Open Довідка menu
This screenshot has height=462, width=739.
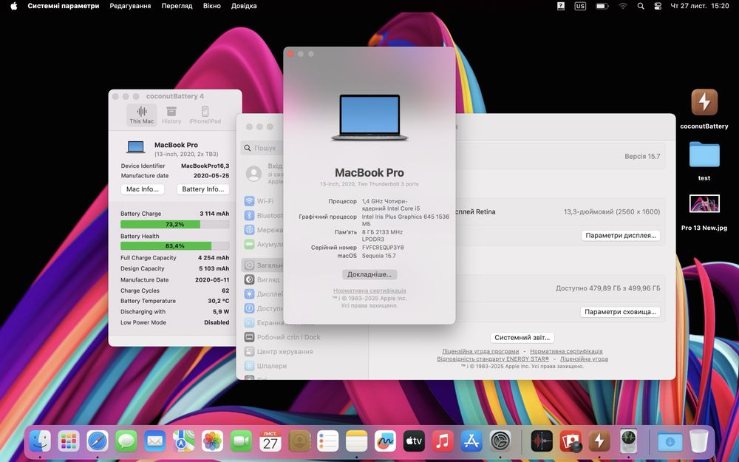coord(244,6)
